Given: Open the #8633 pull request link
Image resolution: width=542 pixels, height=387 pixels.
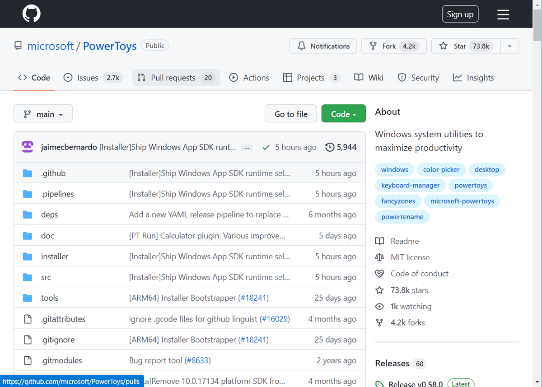Looking at the screenshot, I should (x=197, y=360).
